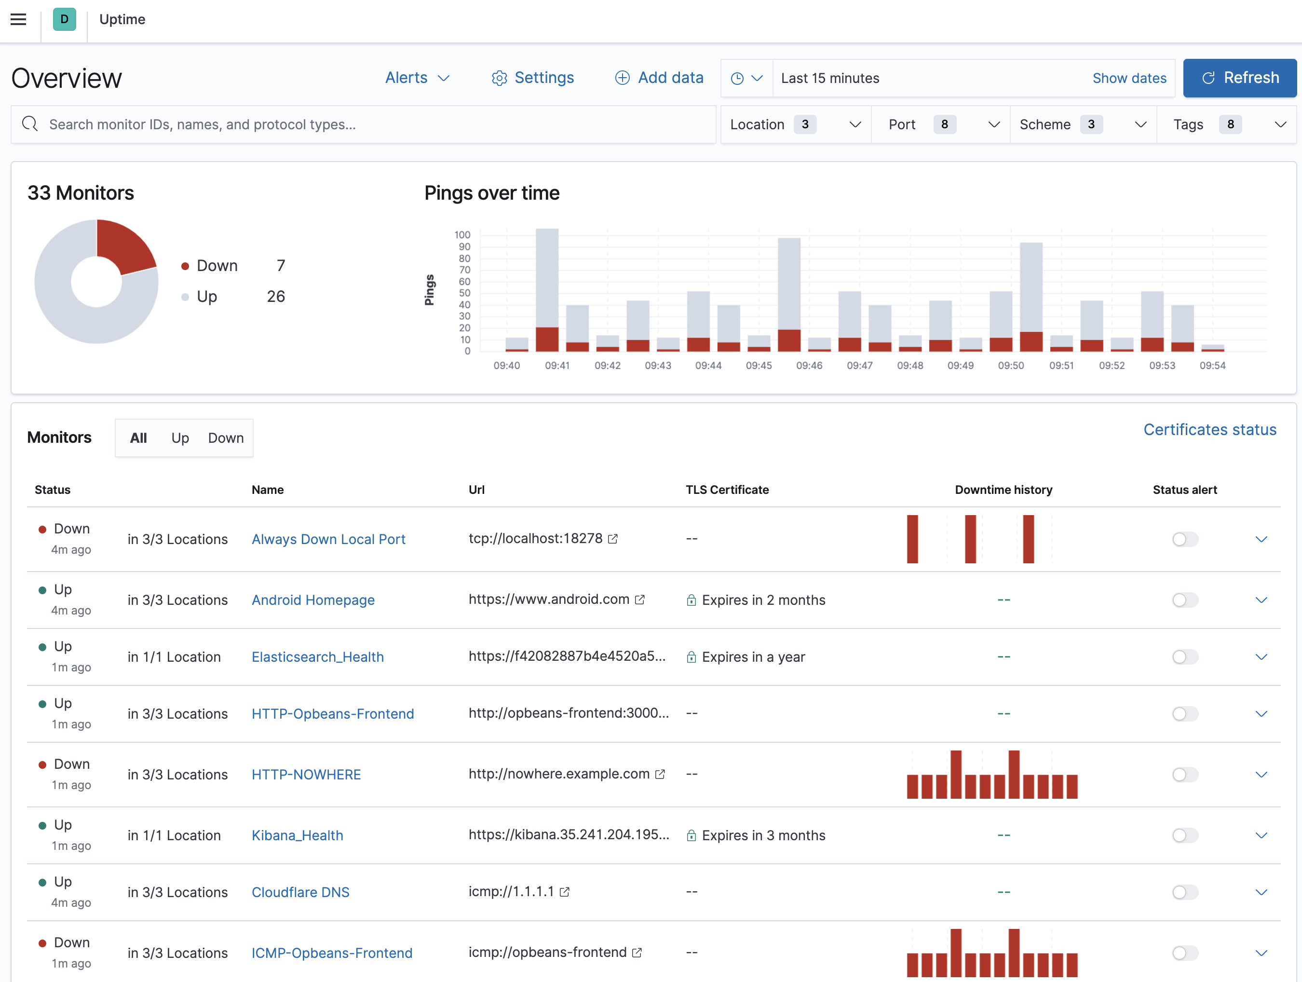Click Show dates
Viewport: 1302px width, 982px height.
(1129, 78)
